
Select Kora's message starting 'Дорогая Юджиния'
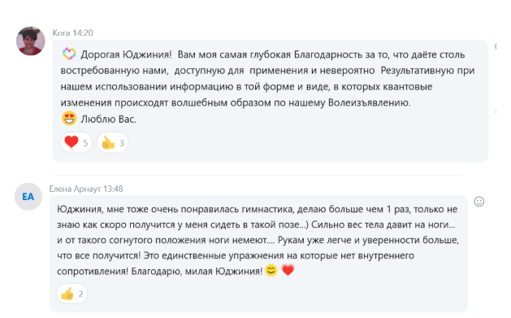pos(271,101)
